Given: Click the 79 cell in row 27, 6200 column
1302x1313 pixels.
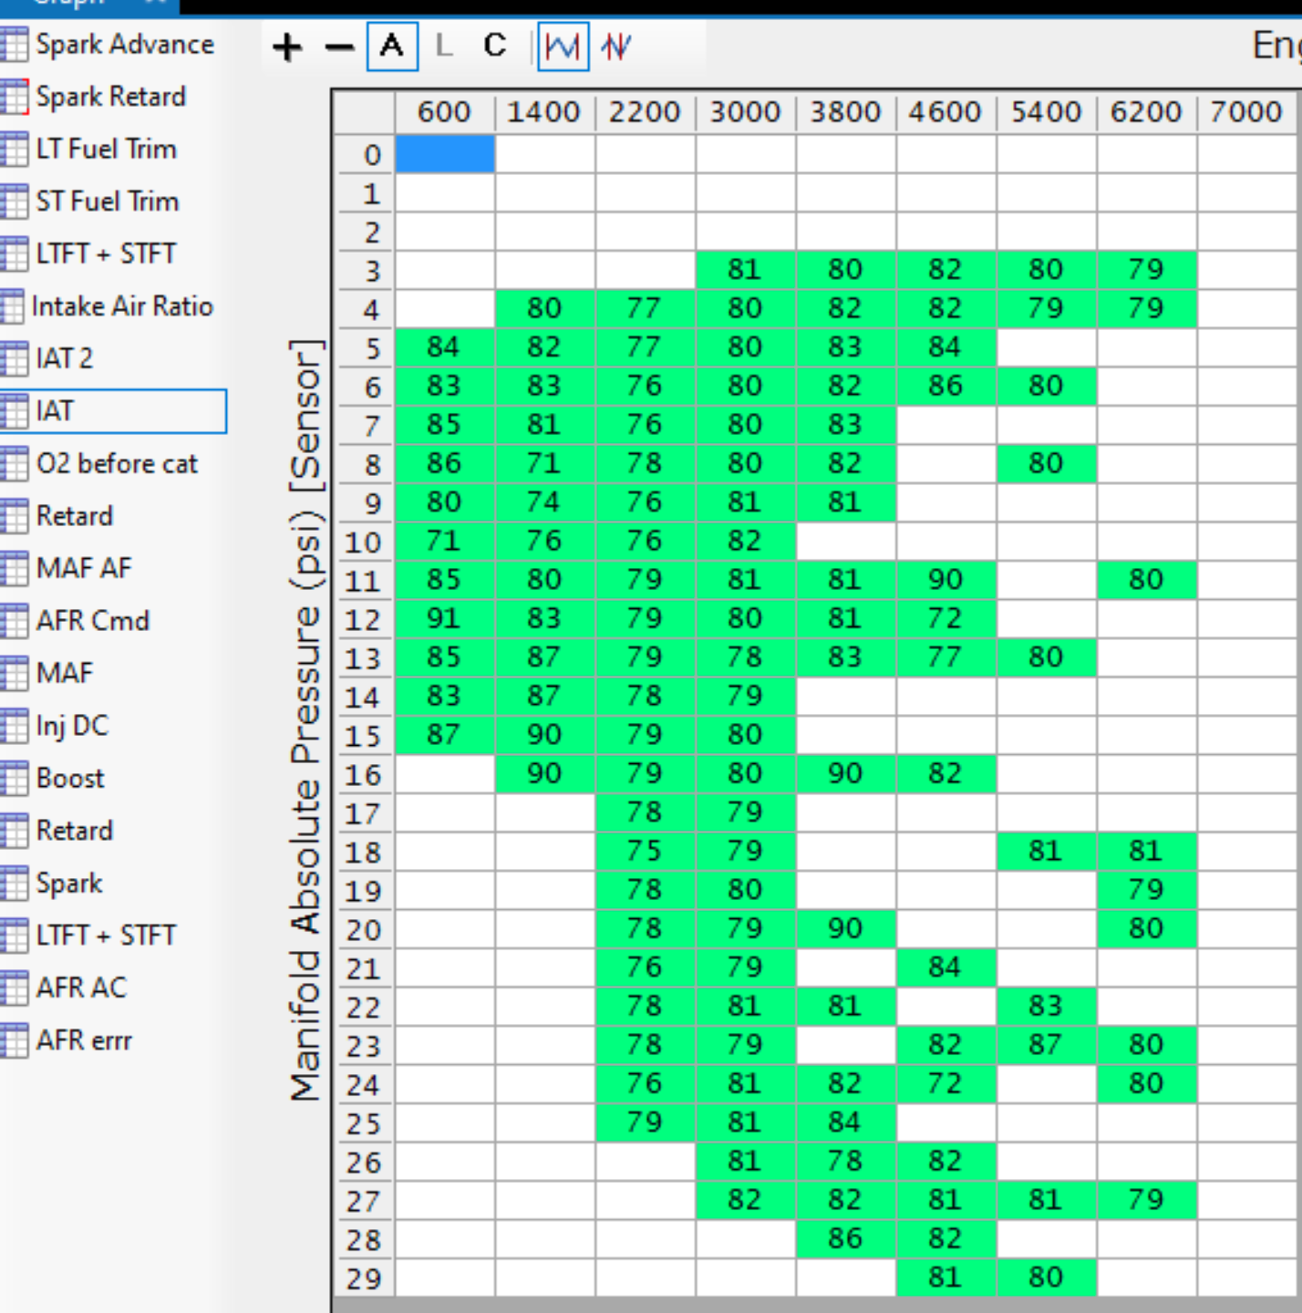Looking at the screenshot, I should [1147, 1200].
